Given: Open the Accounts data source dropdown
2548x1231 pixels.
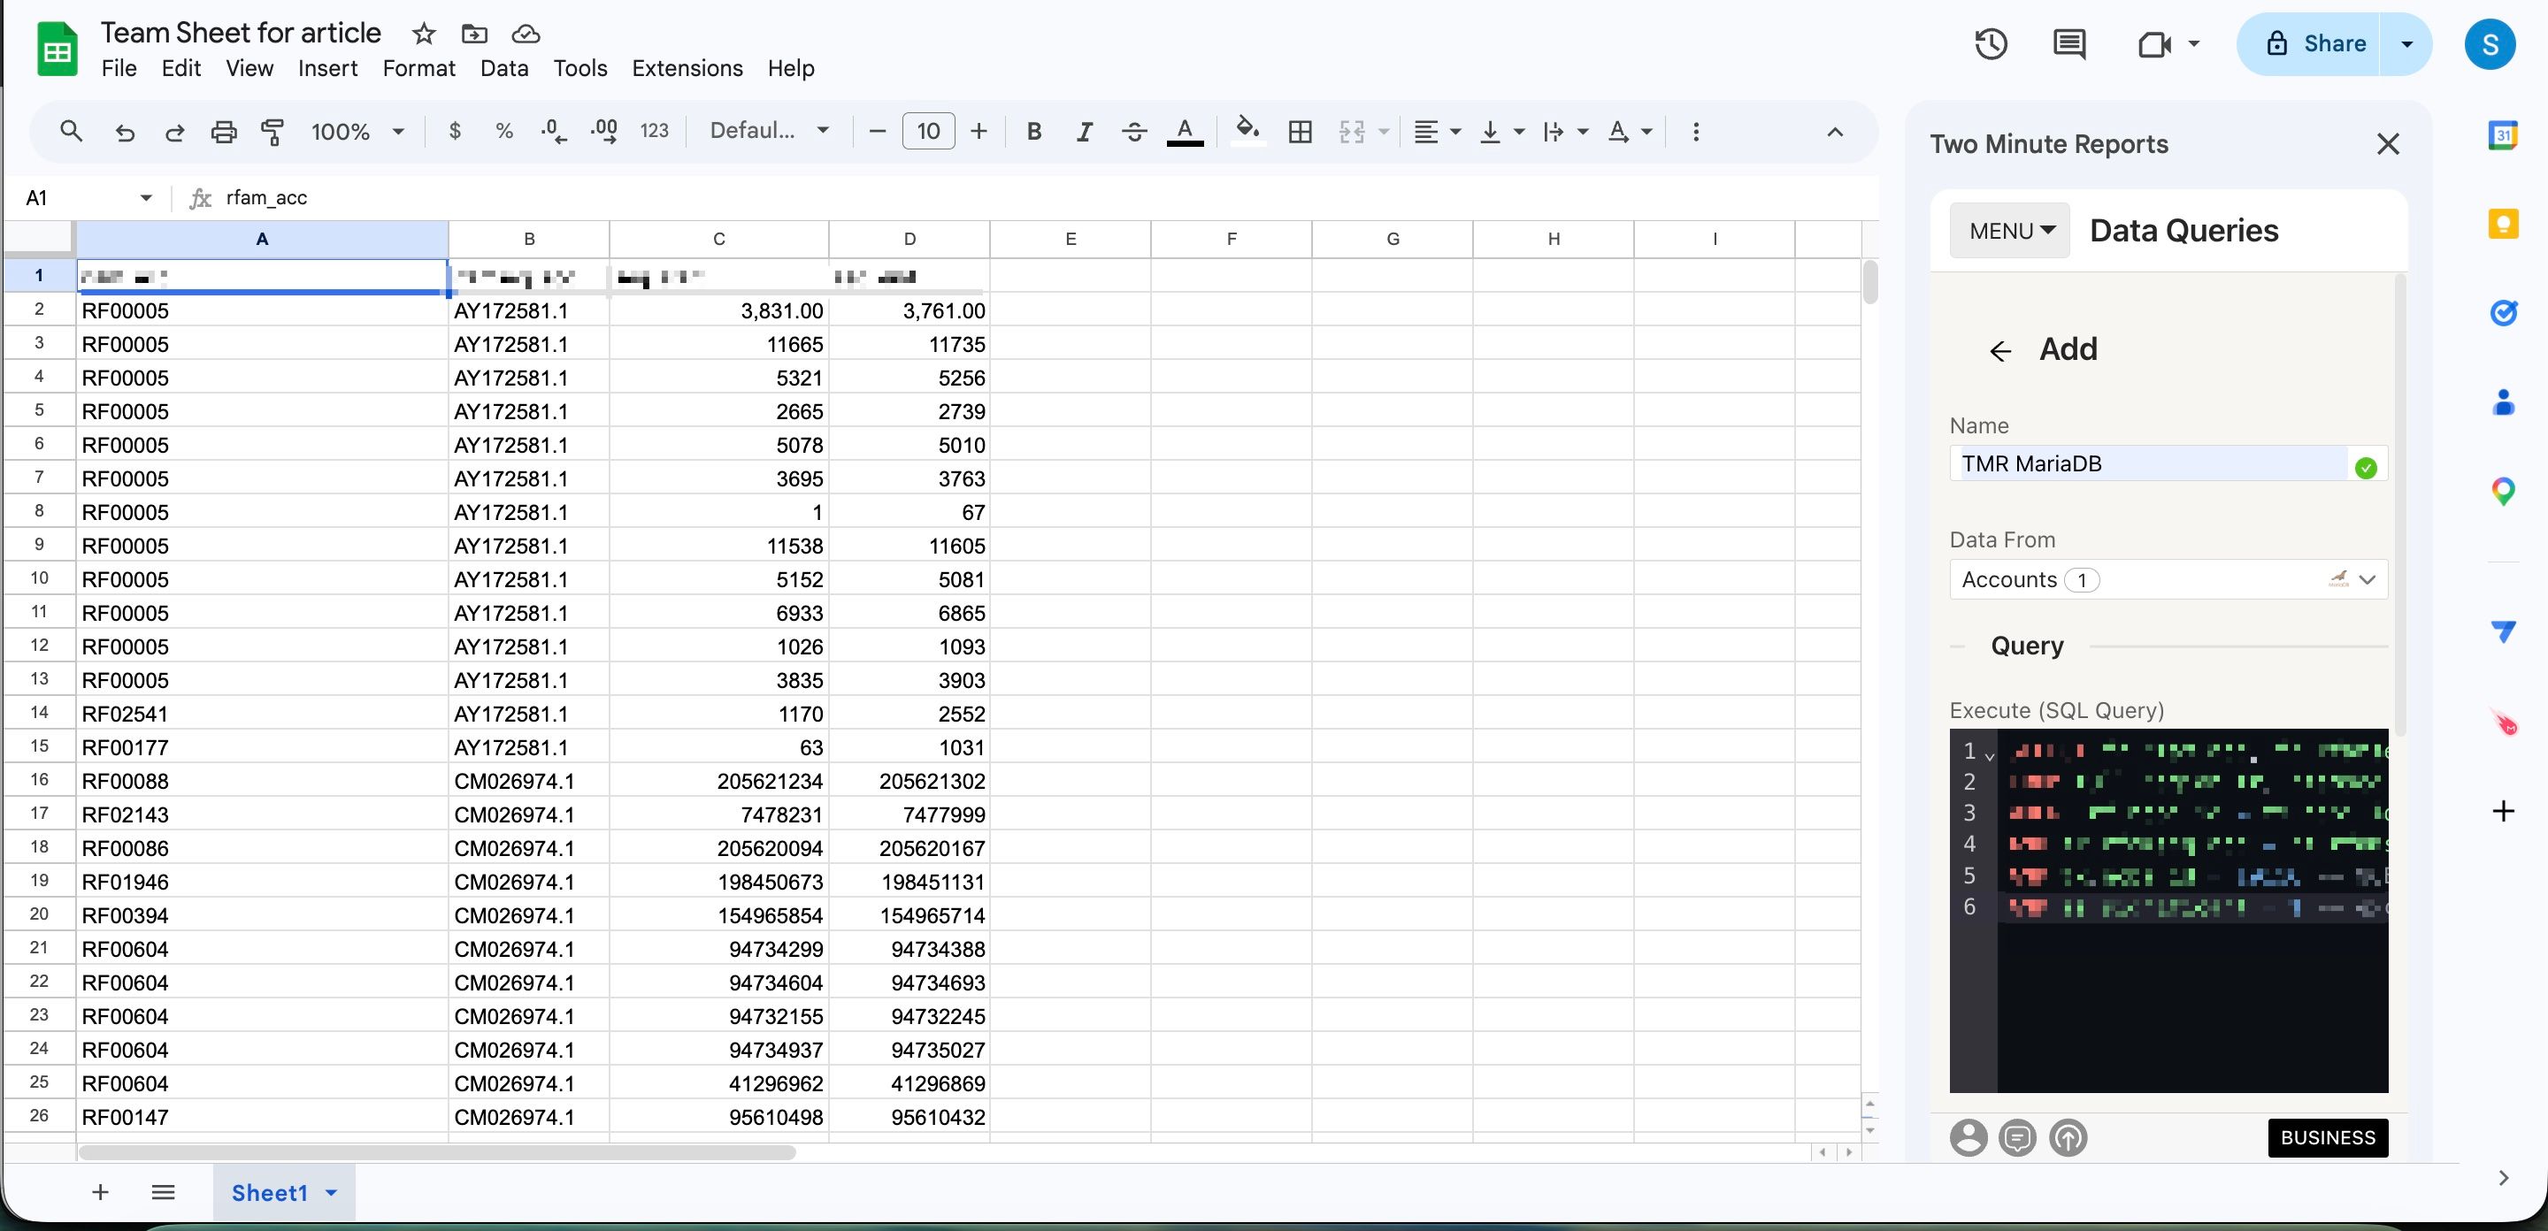Looking at the screenshot, I should [2368, 579].
